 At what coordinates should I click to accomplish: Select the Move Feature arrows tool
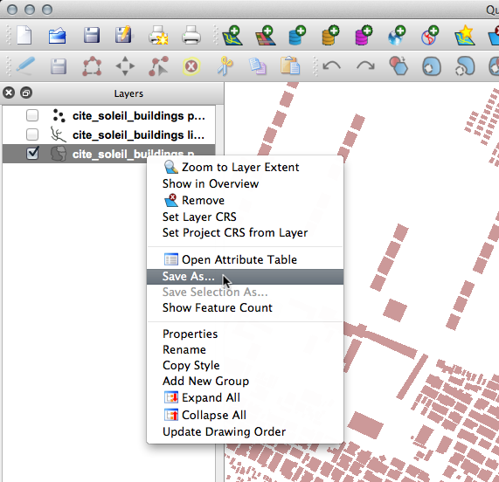[125, 66]
